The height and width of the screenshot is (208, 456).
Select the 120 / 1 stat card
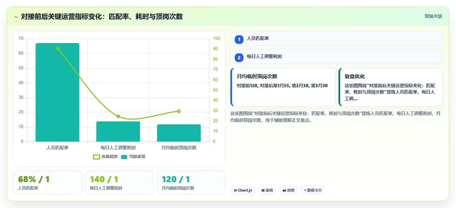pos(191,183)
